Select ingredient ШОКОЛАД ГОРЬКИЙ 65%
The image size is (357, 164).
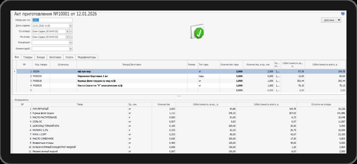179,126
